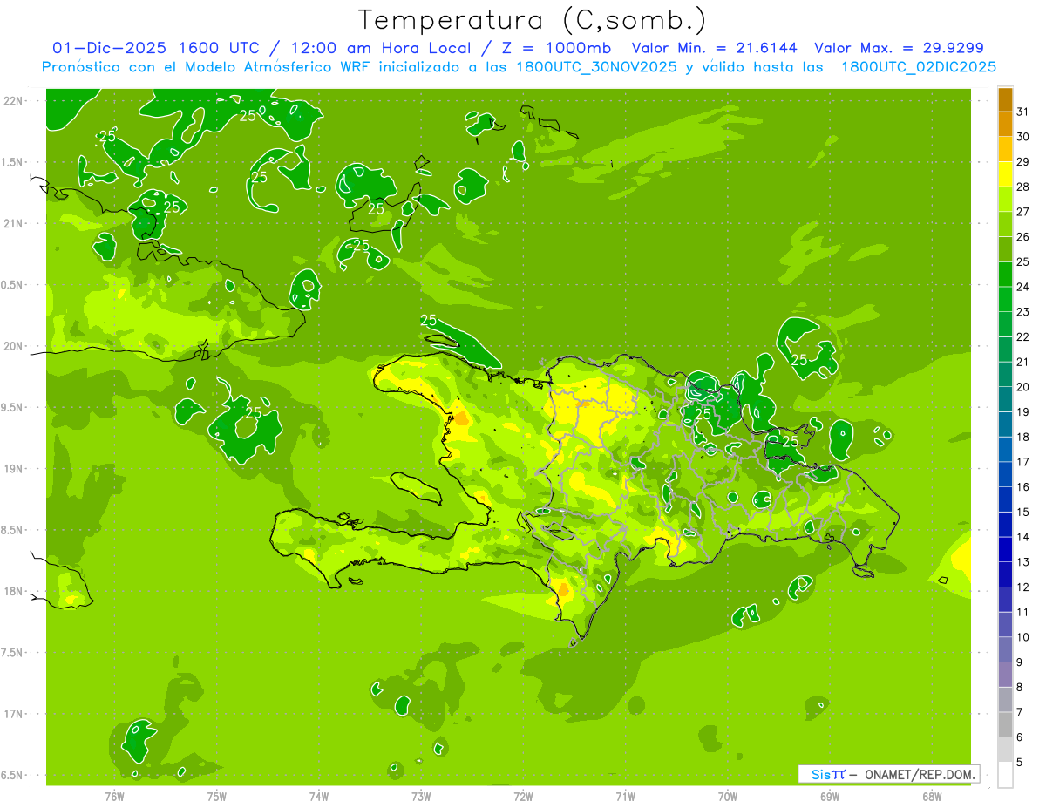1046x808 pixels.
Task: Click the legend value "28"
Action: [x=1023, y=187]
